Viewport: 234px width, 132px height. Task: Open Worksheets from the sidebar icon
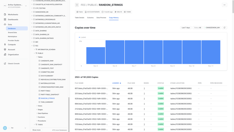pos(5,15)
